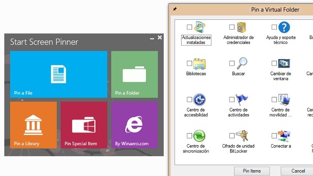Viewport: 313px width, 176px height.
Task: Select the Centro de actividades flag icon
Action: [x=242, y=100]
